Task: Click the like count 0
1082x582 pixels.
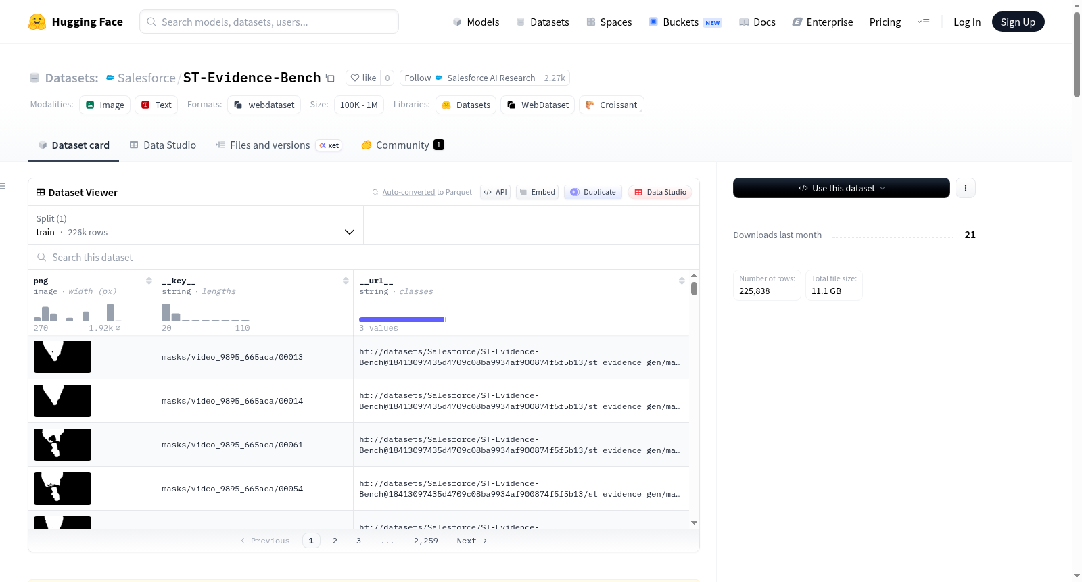Action: point(387,78)
